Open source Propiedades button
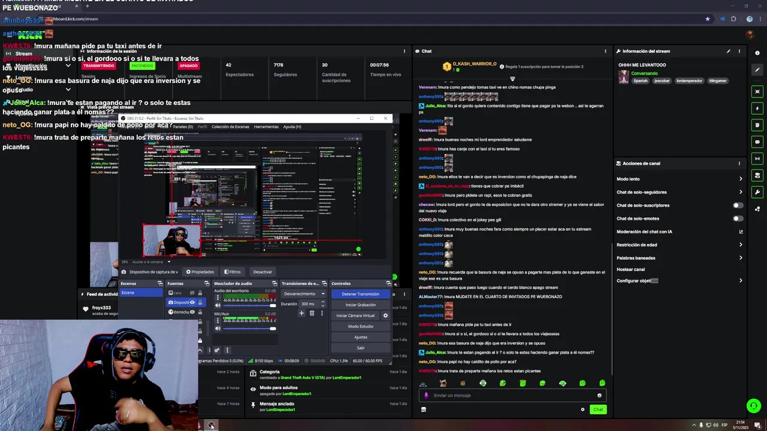Image resolution: width=767 pixels, height=431 pixels. pyautogui.click(x=200, y=272)
